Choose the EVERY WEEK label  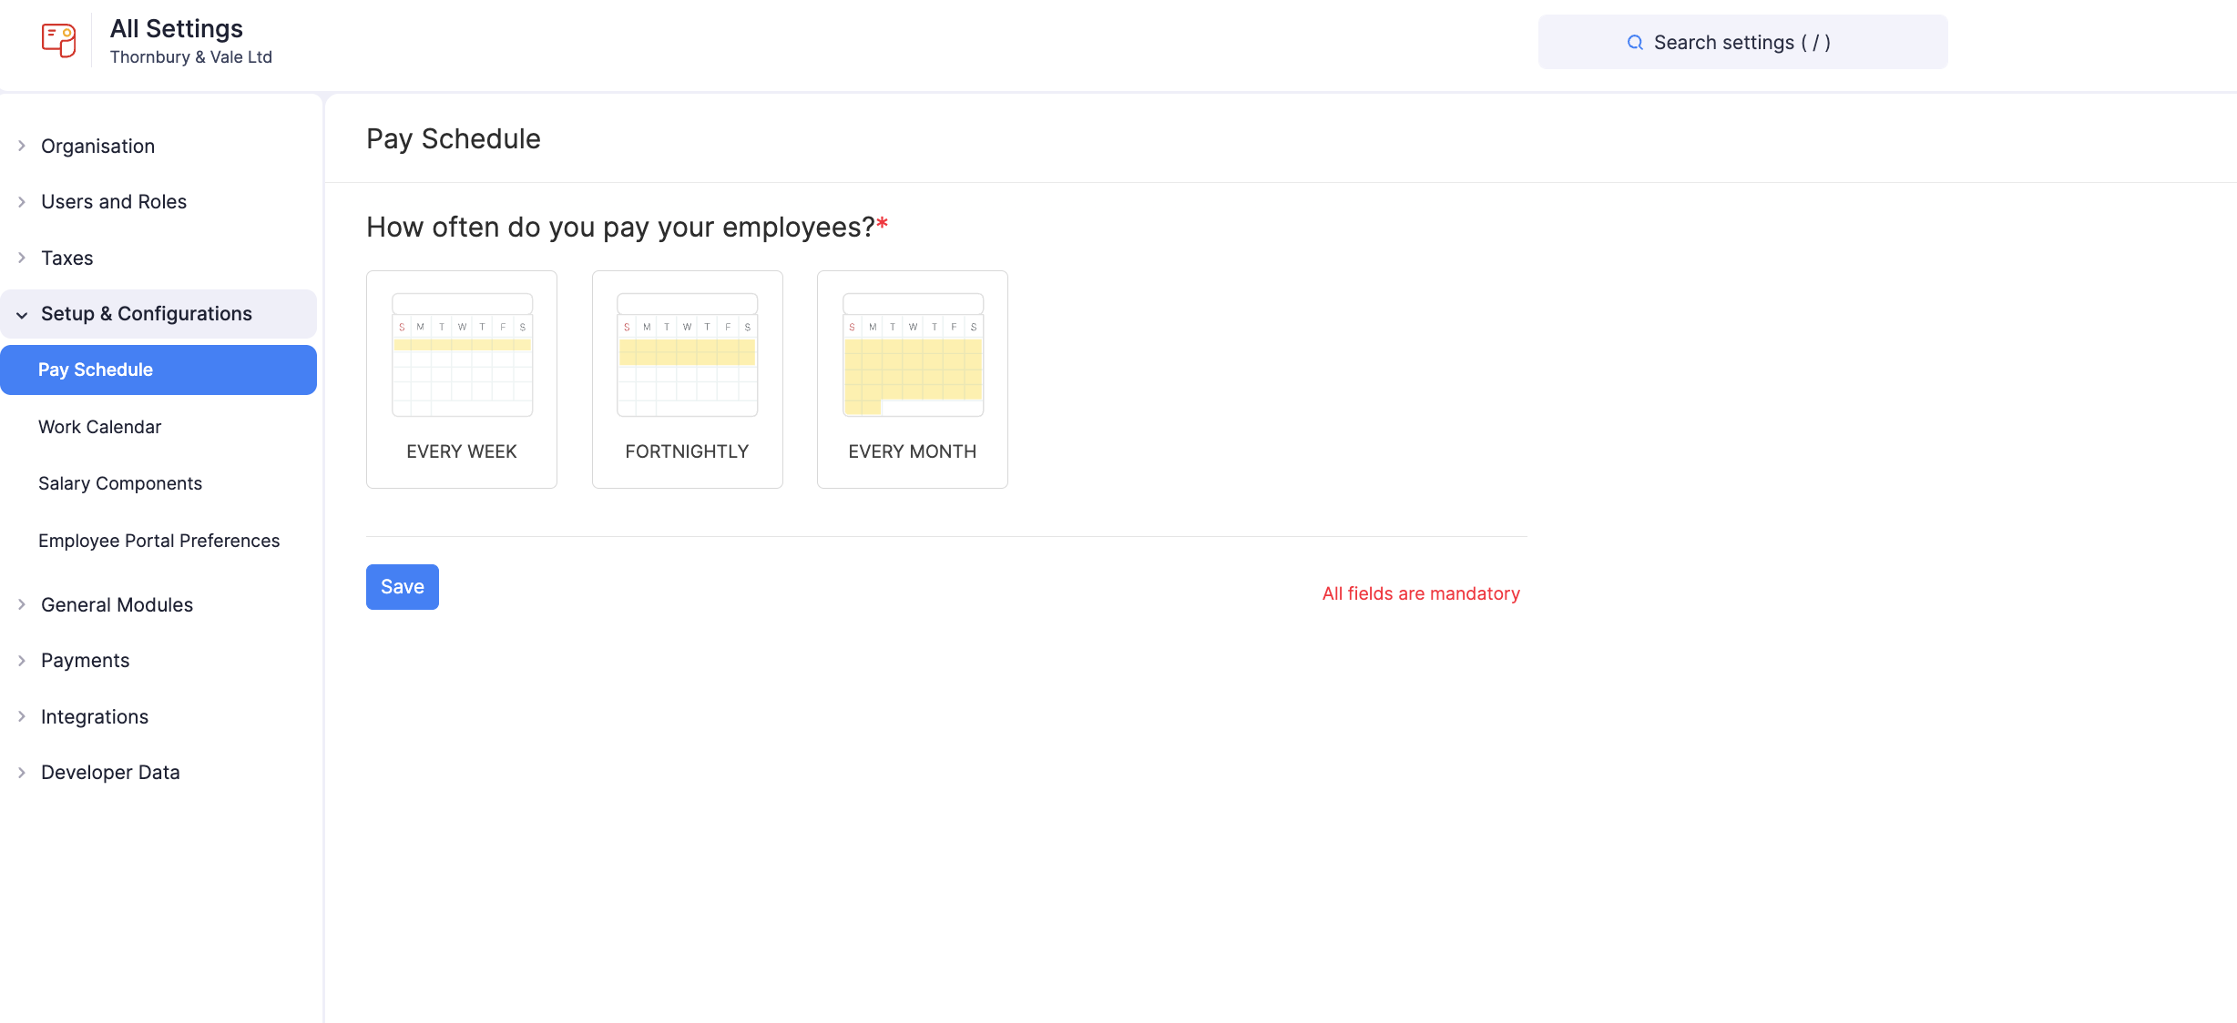pyautogui.click(x=462, y=451)
